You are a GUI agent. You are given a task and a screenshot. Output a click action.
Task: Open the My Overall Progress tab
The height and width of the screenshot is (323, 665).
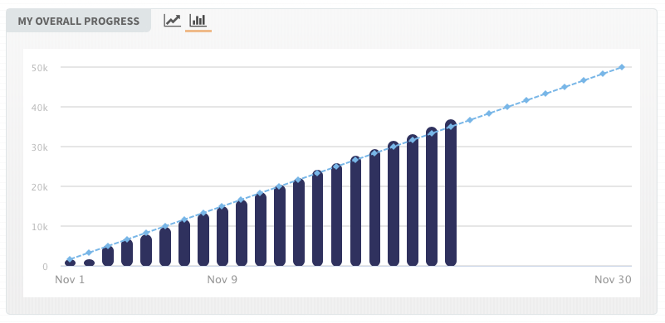click(79, 21)
